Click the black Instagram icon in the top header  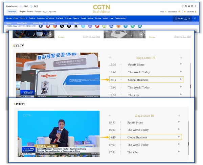(x=192, y=6)
